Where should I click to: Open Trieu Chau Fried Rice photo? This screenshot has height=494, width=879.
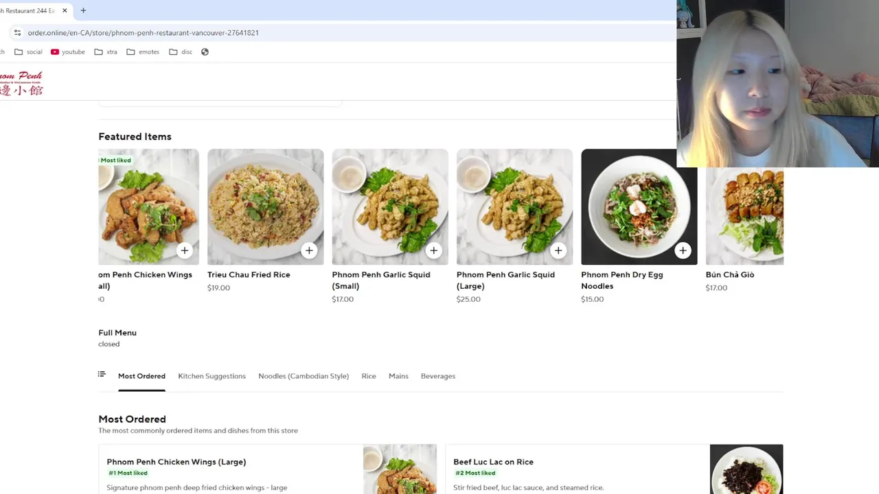[265, 207]
